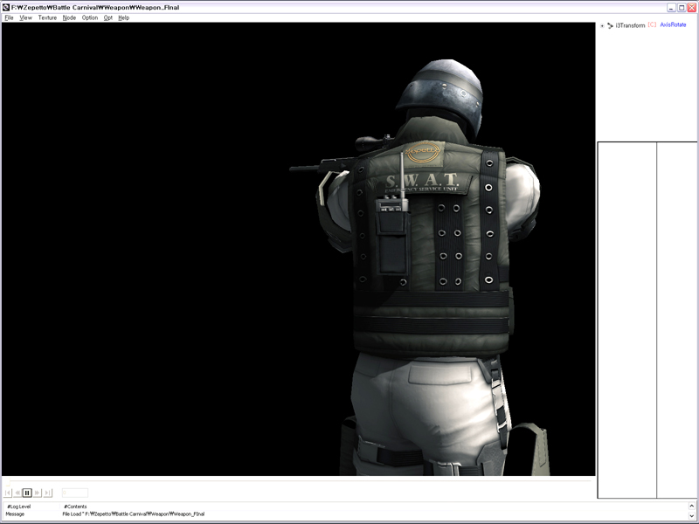Open the File menu
This screenshot has width=699, height=524.
click(x=9, y=17)
